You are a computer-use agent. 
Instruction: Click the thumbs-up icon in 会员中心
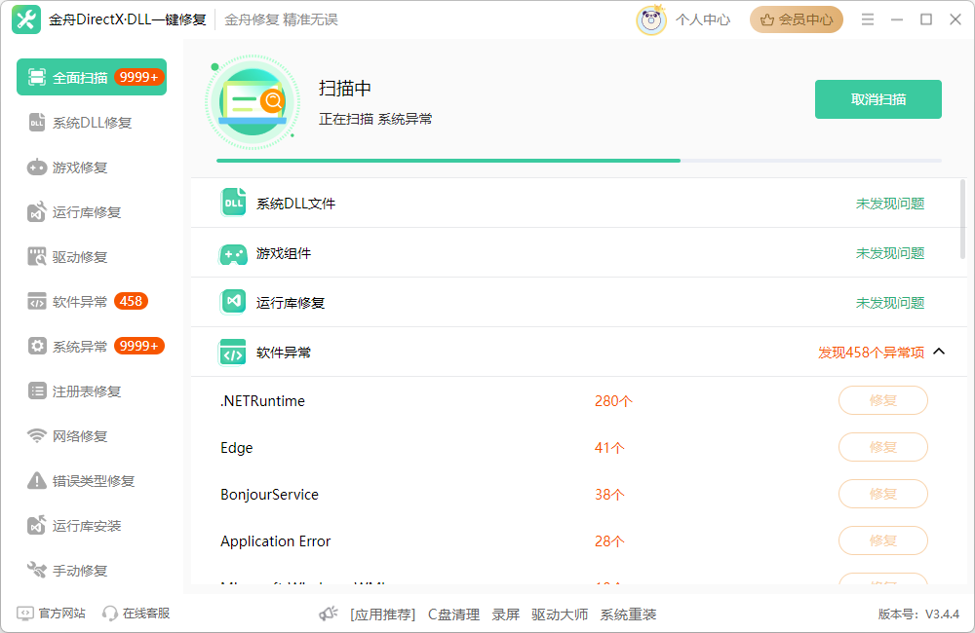point(766,19)
